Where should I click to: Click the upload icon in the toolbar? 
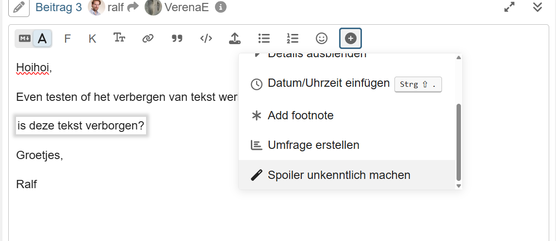click(x=235, y=38)
